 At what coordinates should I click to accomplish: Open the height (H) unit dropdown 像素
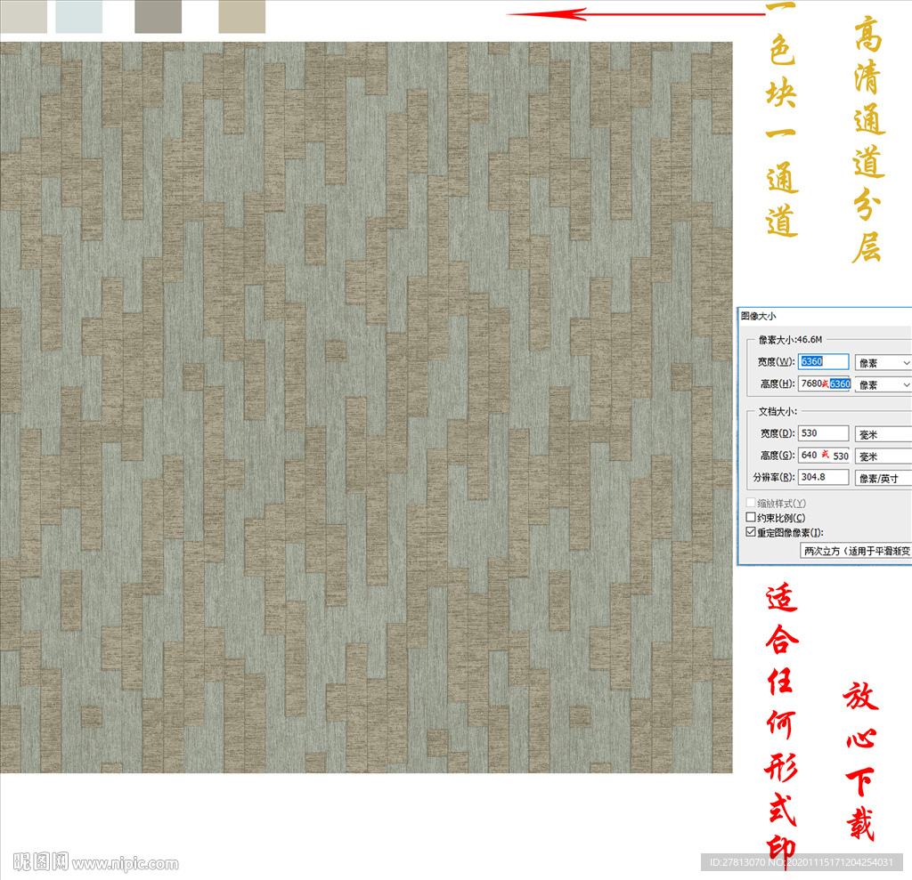pos(883,384)
